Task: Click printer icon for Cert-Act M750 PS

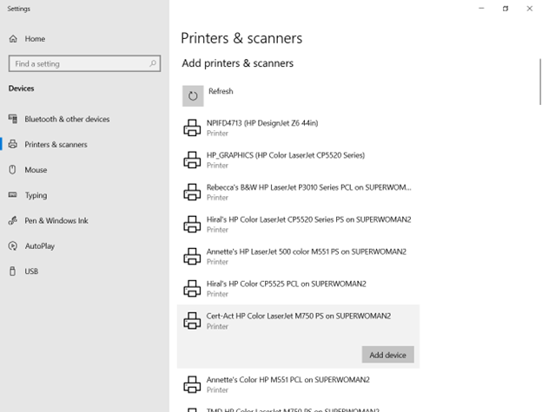Action: pyautogui.click(x=192, y=321)
